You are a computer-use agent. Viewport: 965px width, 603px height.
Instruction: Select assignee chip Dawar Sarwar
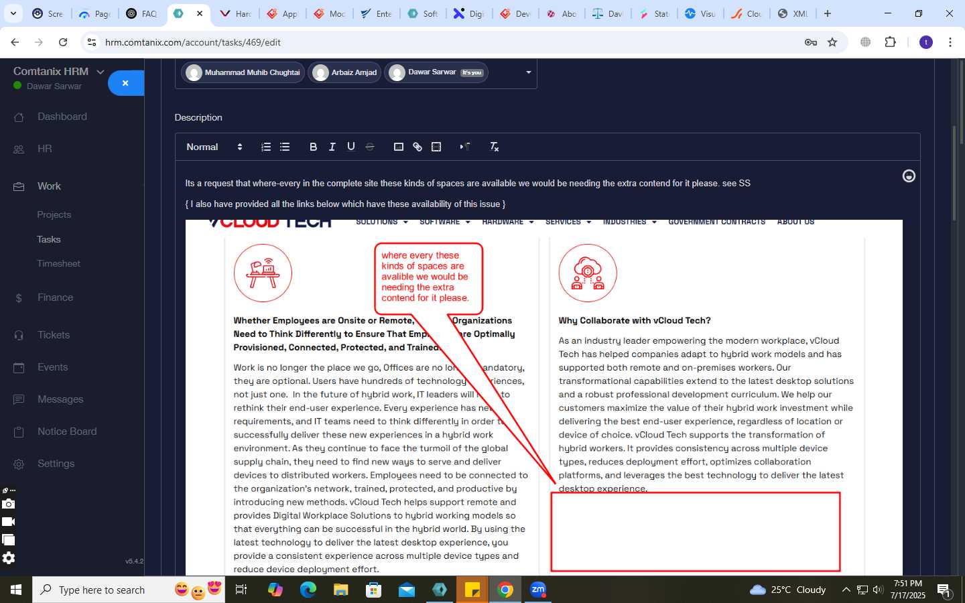click(436, 72)
